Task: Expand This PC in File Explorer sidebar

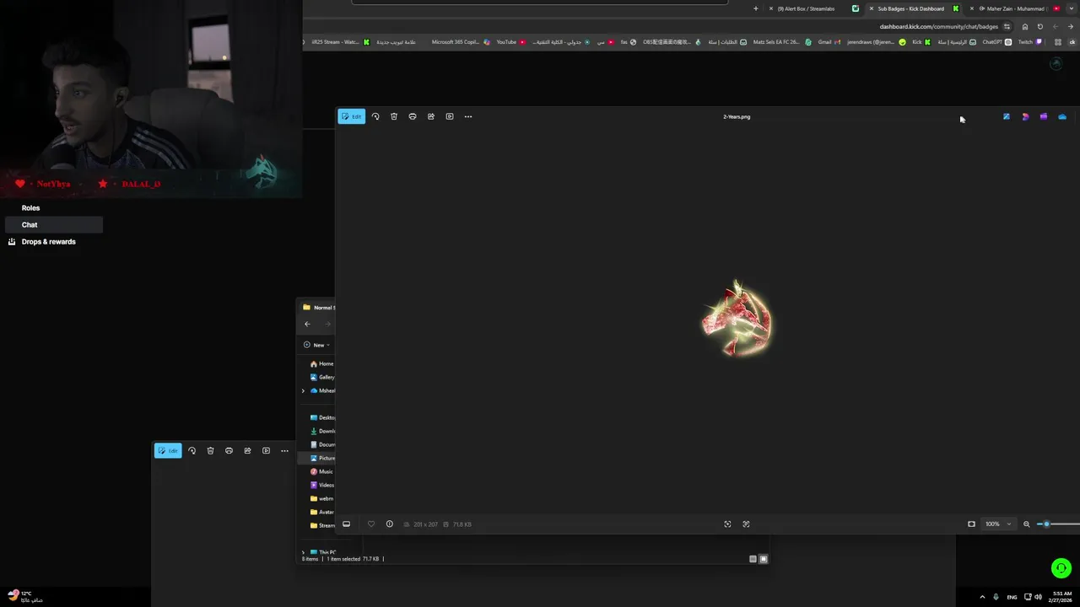Action: [x=303, y=552]
